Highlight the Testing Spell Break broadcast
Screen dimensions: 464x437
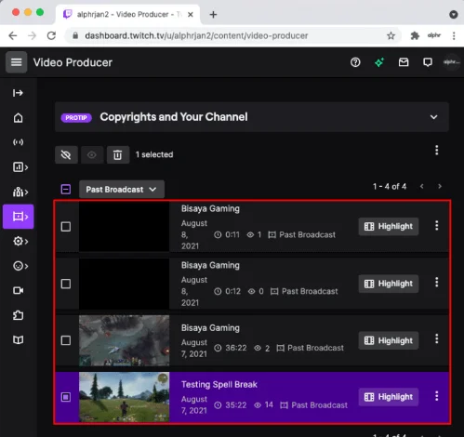(x=389, y=397)
